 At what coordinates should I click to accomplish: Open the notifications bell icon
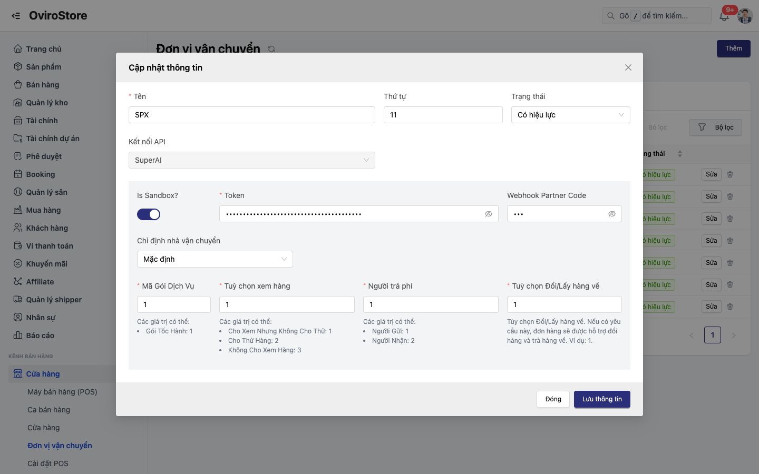724,16
